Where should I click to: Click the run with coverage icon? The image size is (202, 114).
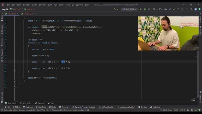[x=154, y=9]
